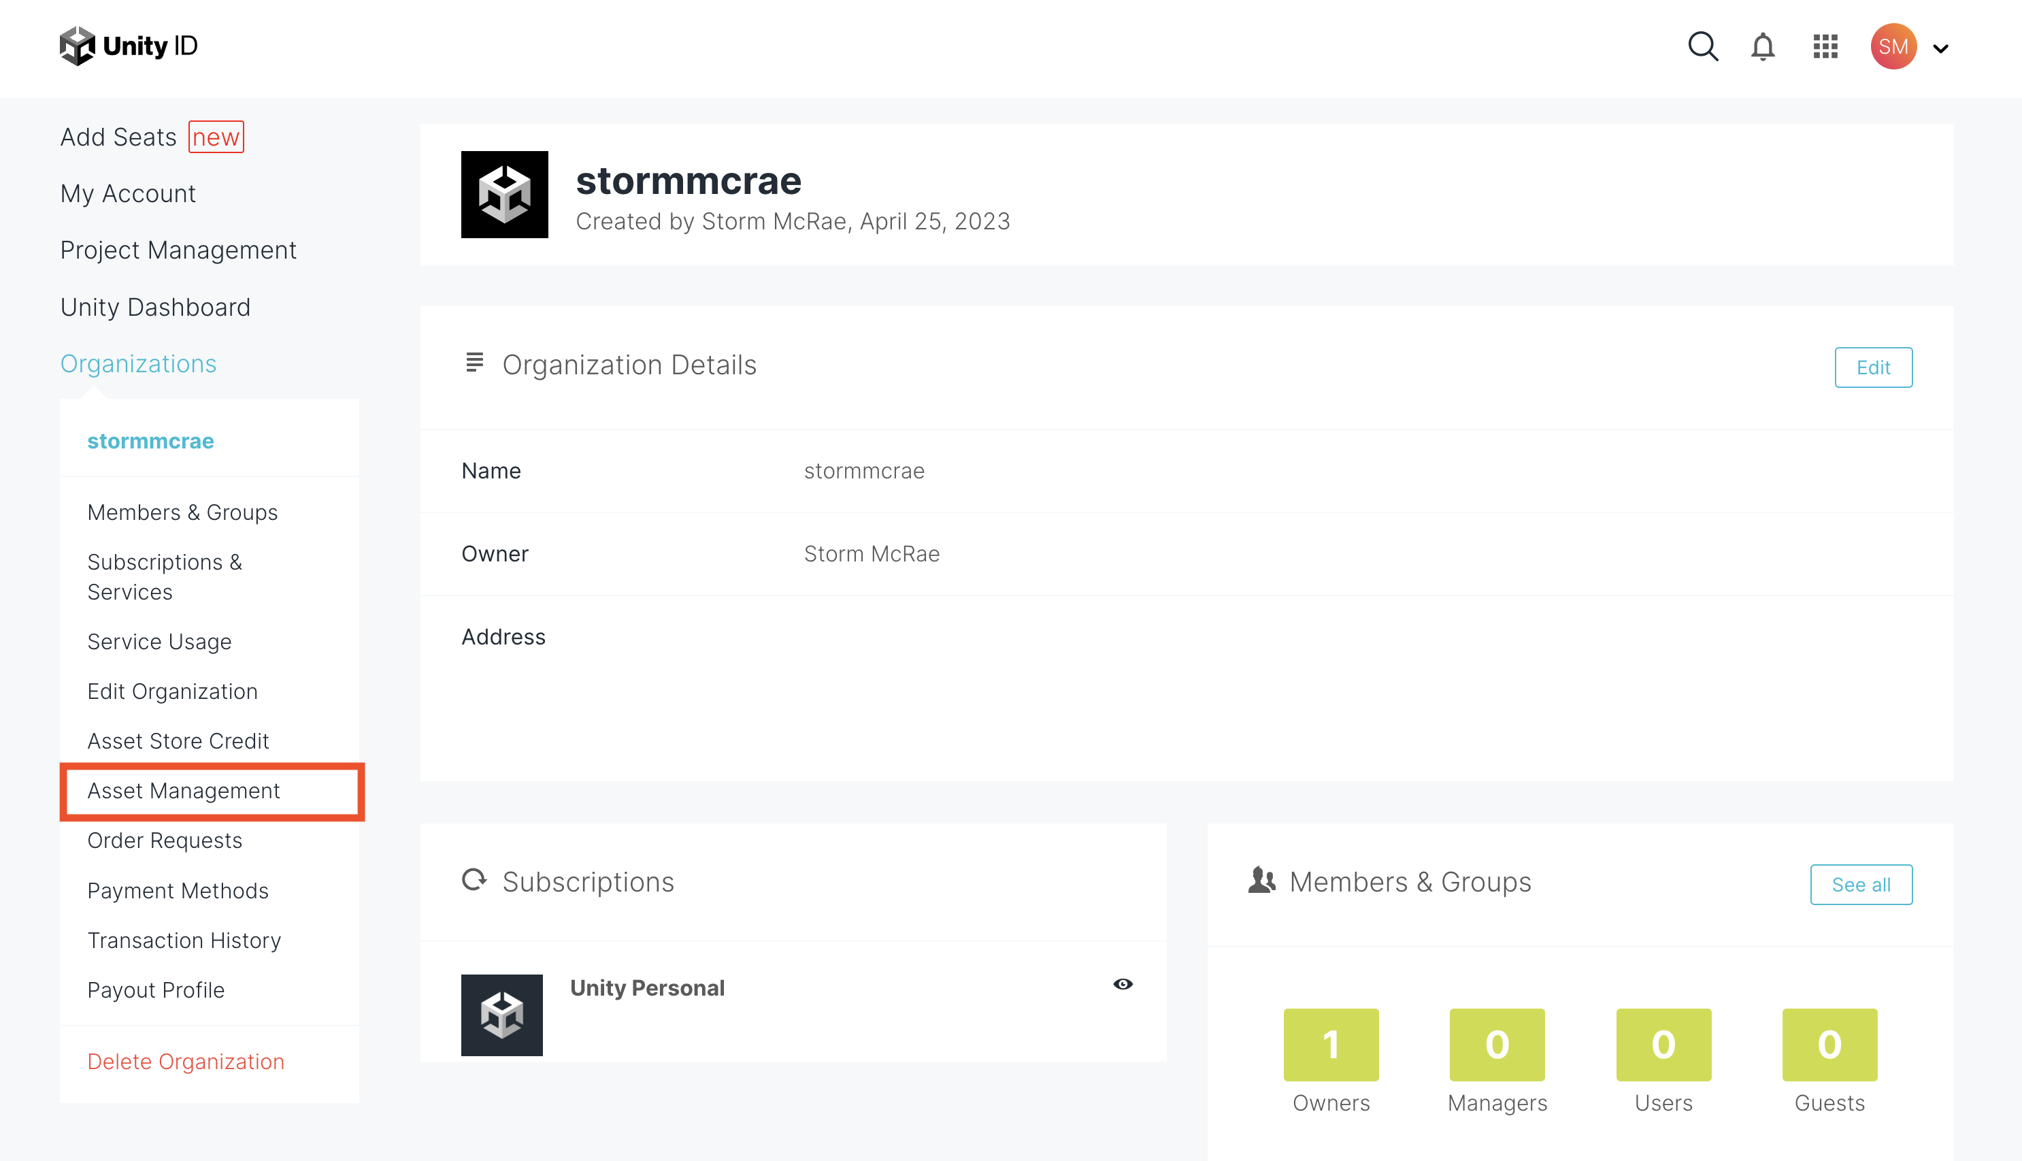Open Subscriptions & Services
2022x1161 pixels.
(x=165, y=576)
